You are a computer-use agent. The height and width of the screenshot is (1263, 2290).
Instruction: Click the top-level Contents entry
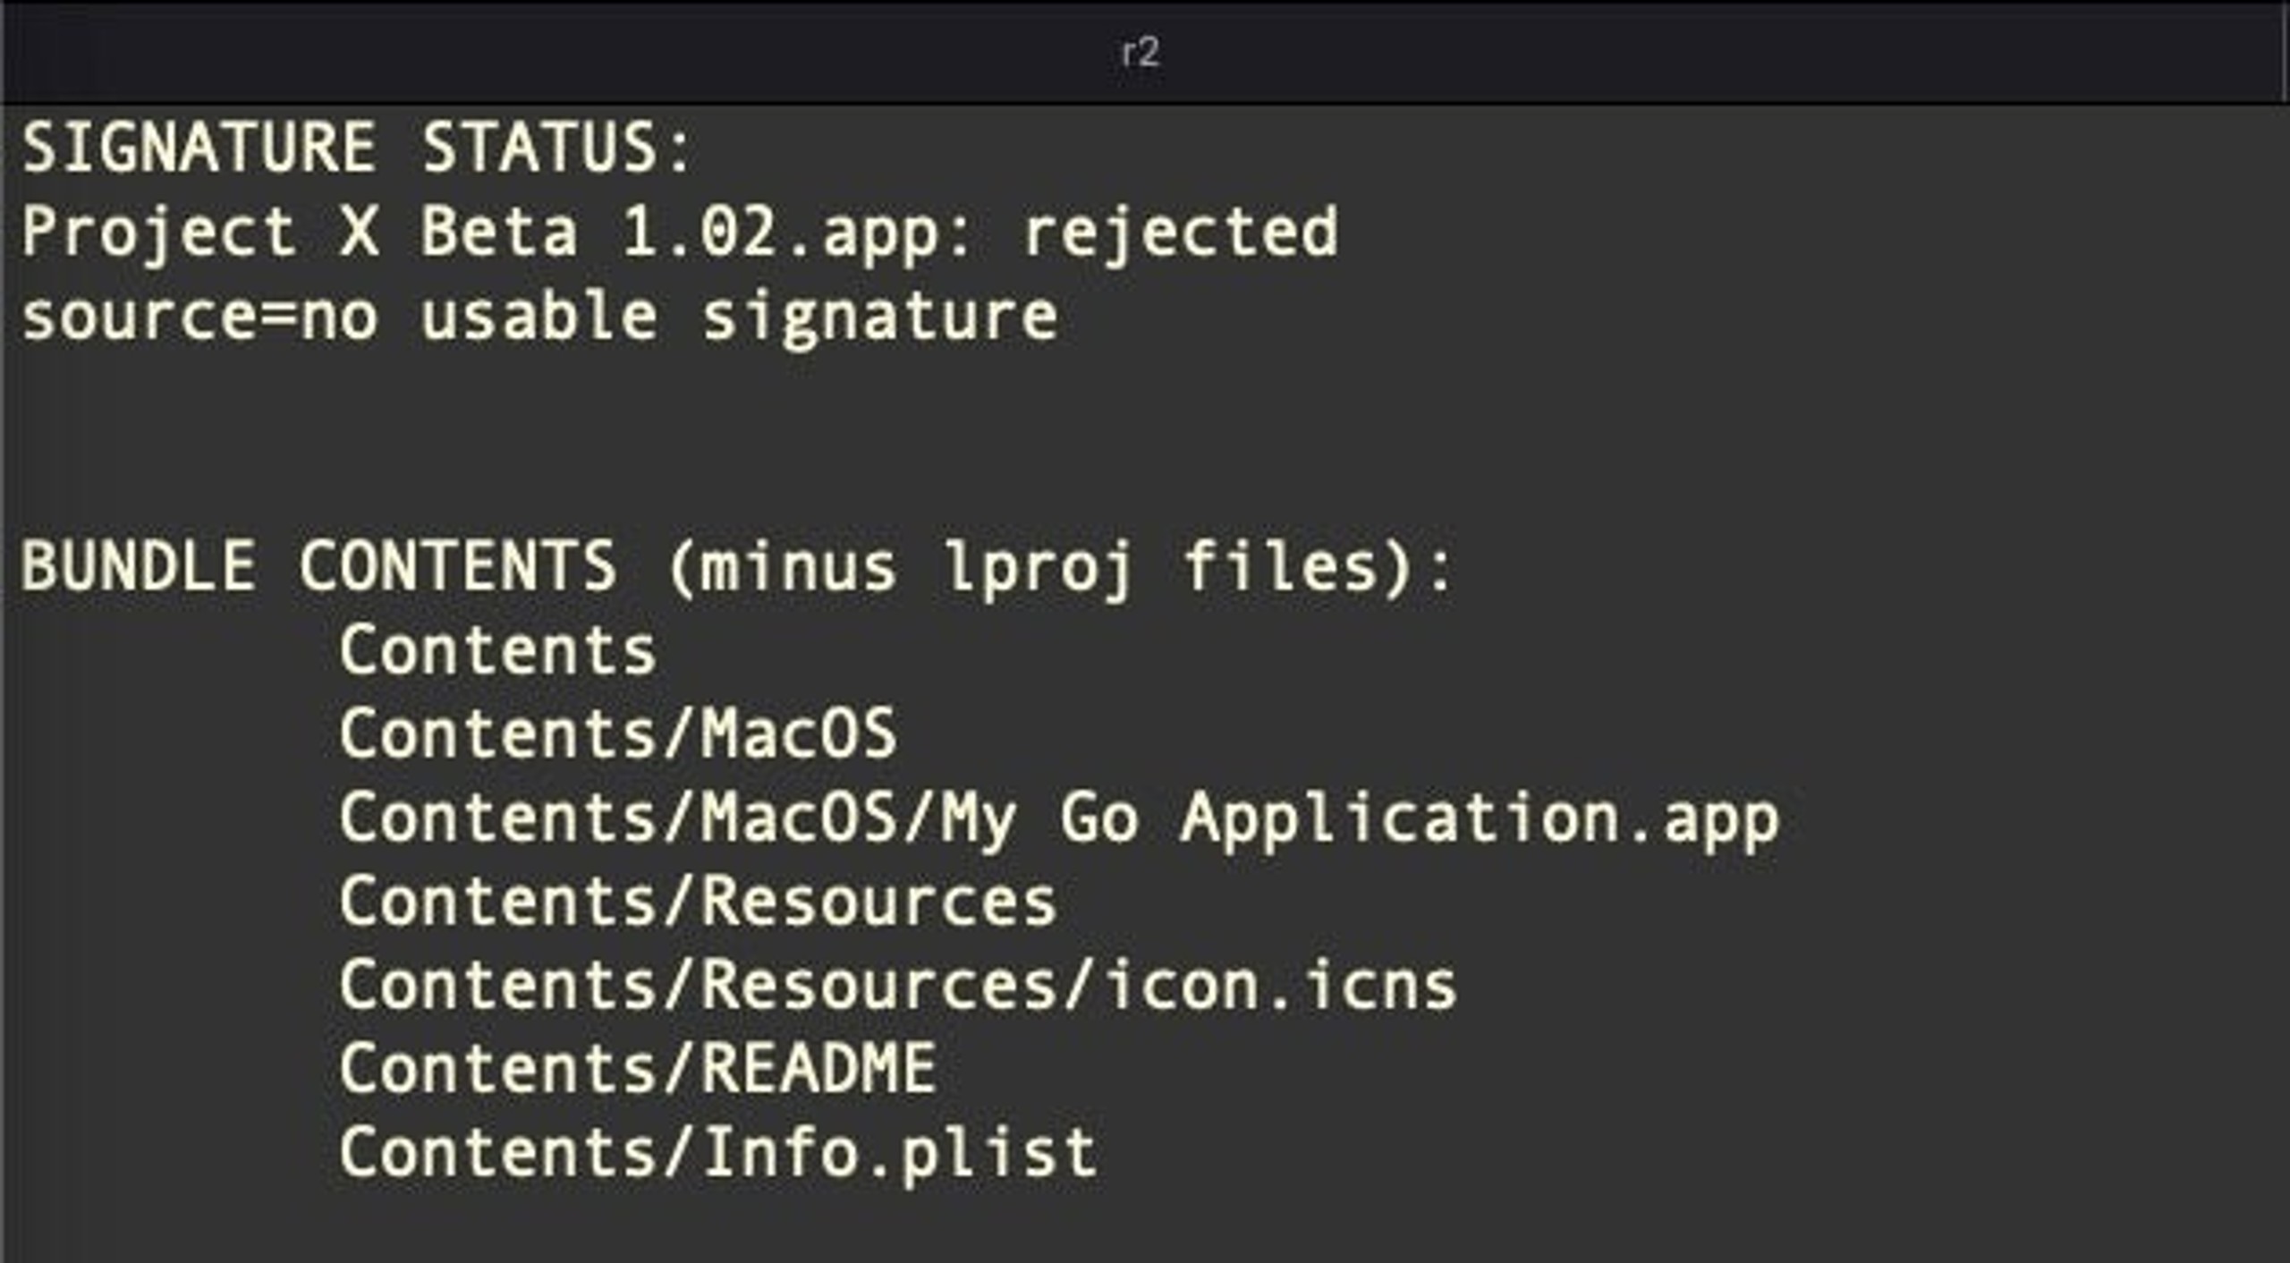pos(497,650)
